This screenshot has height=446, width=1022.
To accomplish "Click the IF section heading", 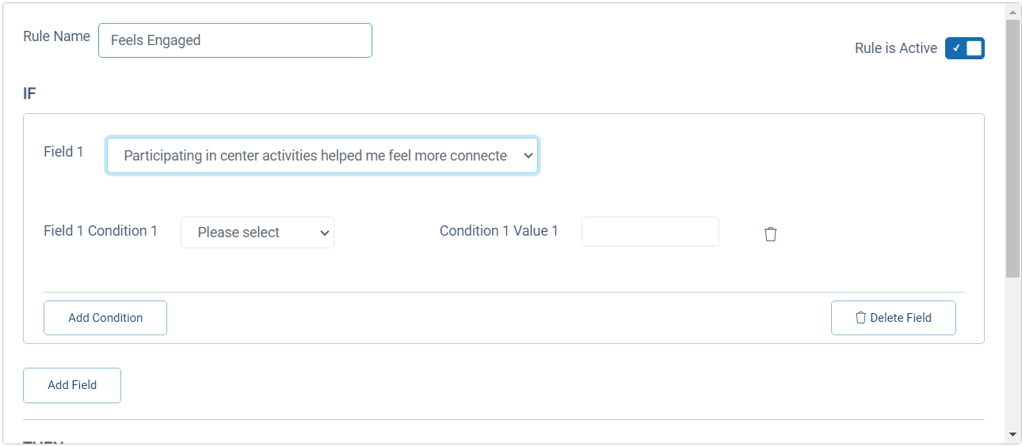I will [29, 94].
